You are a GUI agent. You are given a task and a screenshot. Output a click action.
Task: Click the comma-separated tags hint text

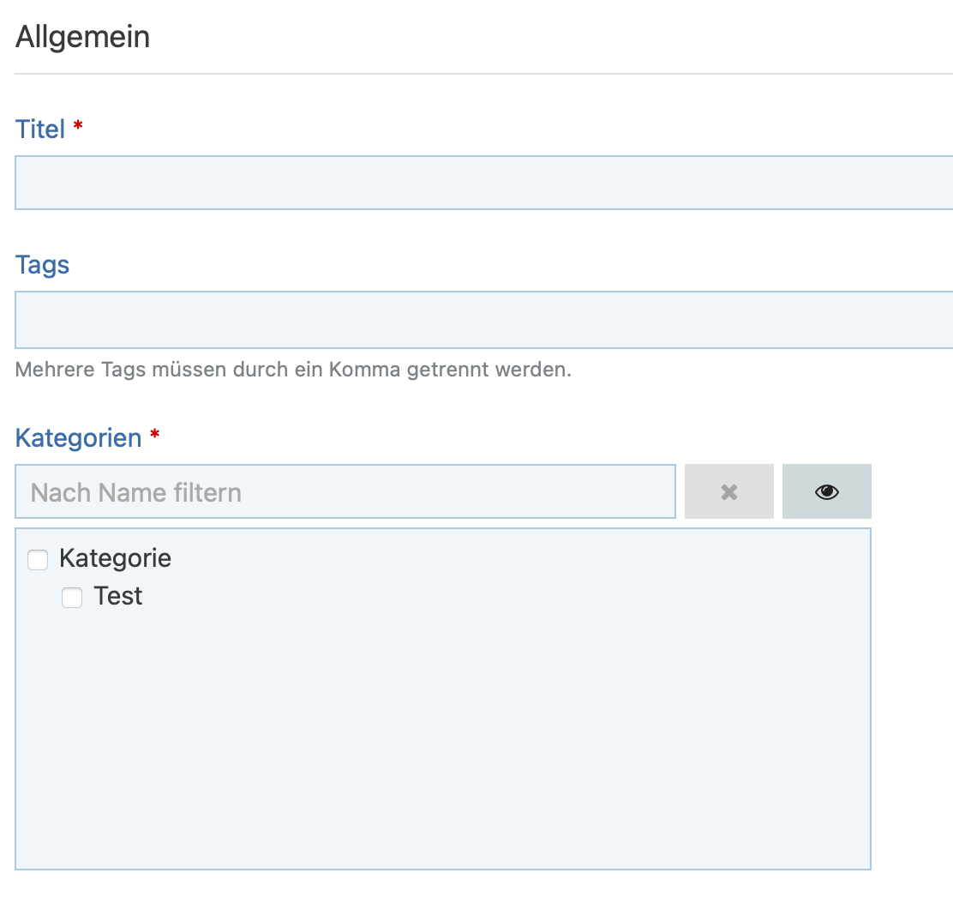293,370
